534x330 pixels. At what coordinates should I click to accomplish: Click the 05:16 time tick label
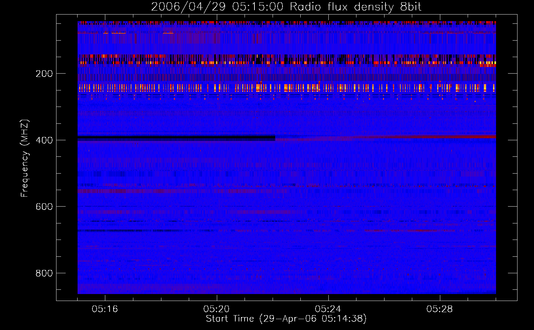[105, 309]
